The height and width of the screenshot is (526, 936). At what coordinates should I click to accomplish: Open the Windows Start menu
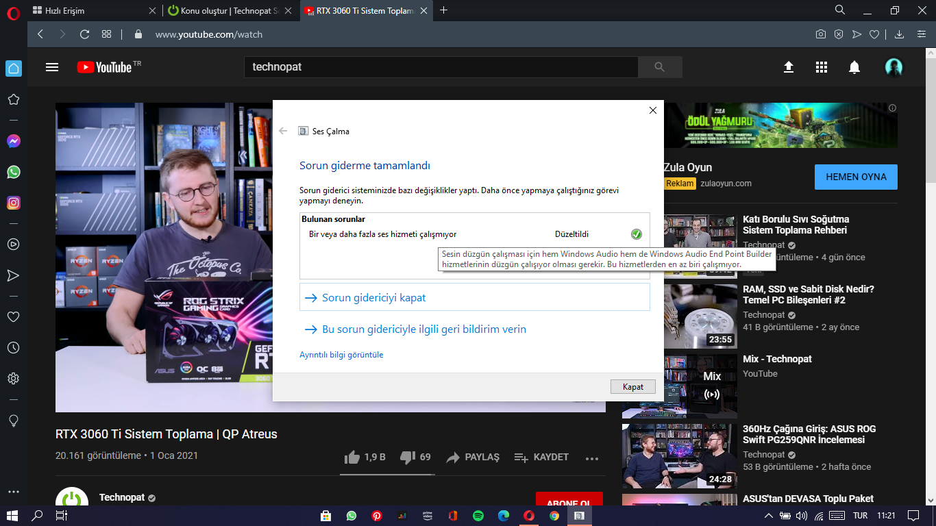12,516
